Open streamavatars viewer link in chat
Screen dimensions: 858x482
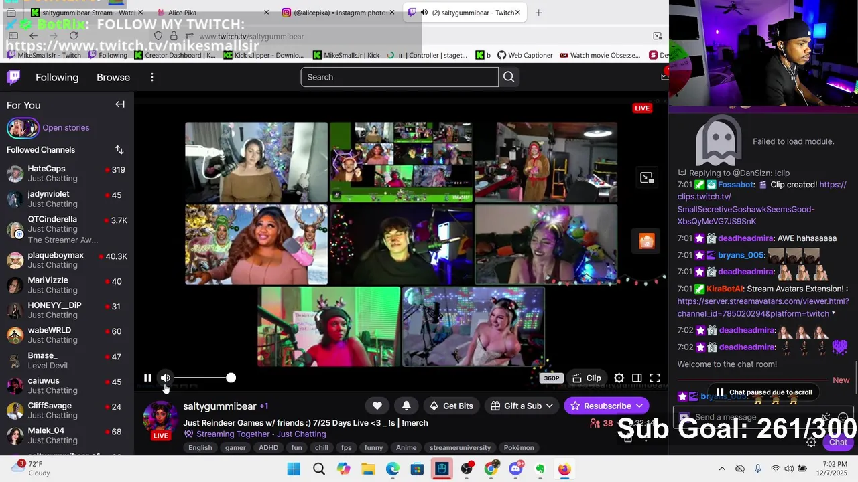pyautogui.click(x=763, y=307)
